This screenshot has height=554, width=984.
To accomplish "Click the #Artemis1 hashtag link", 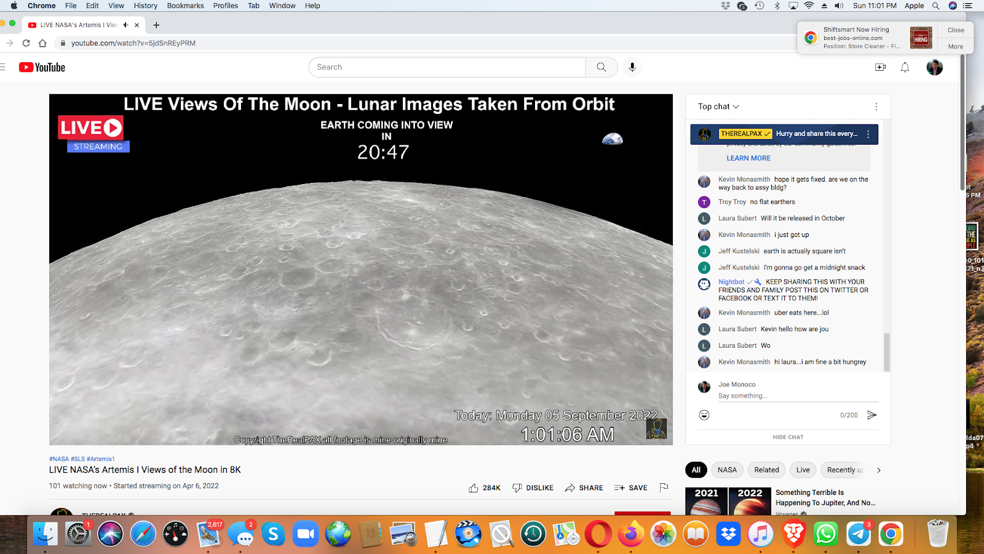I will 101,459.
